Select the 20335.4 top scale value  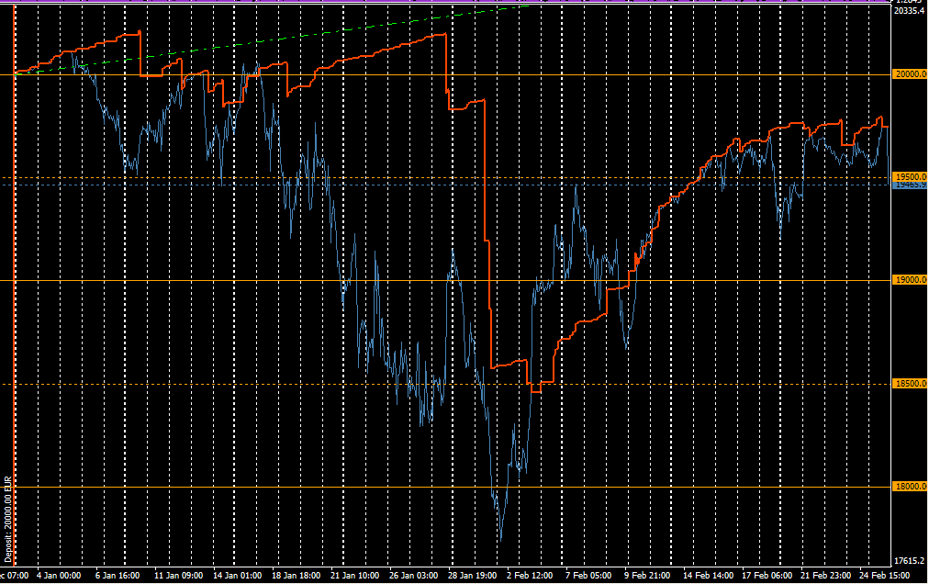click(910, 11)
